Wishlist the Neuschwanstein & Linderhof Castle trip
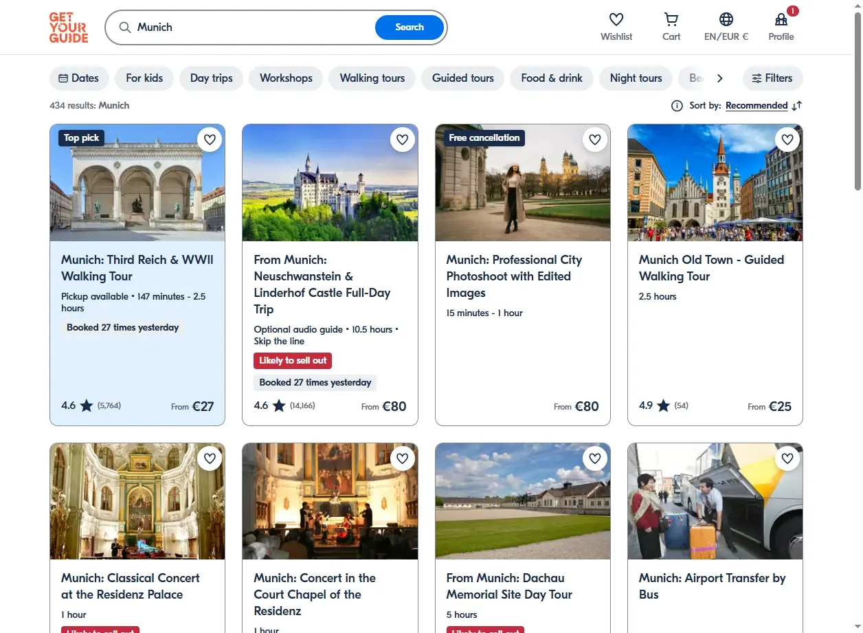 pos(402,140)
